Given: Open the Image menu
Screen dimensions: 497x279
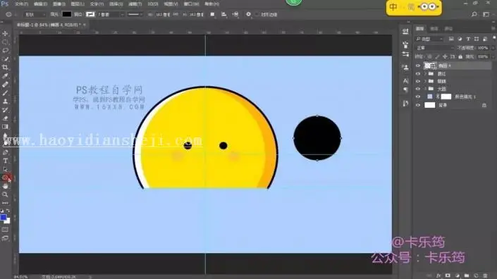Looking at the screenshot, I should coord(59,4).
